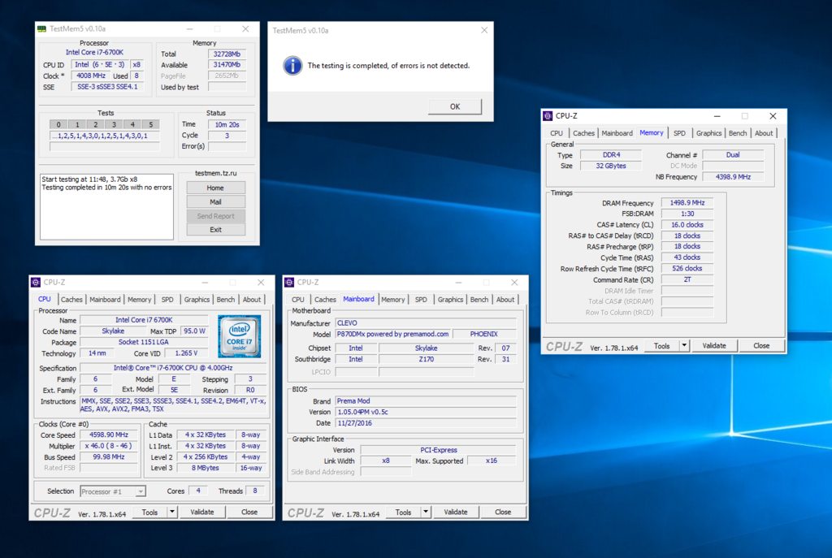Click the Intel Core i7 logo badge
This screenshot has height=558, width=832.
click(240, 336)
